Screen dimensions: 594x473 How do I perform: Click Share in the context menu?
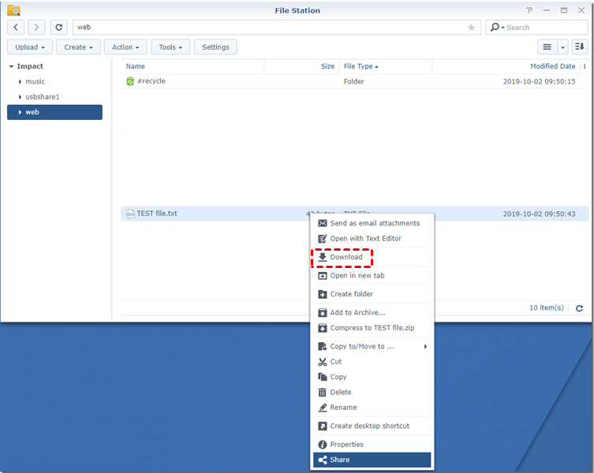pos(372,460)
